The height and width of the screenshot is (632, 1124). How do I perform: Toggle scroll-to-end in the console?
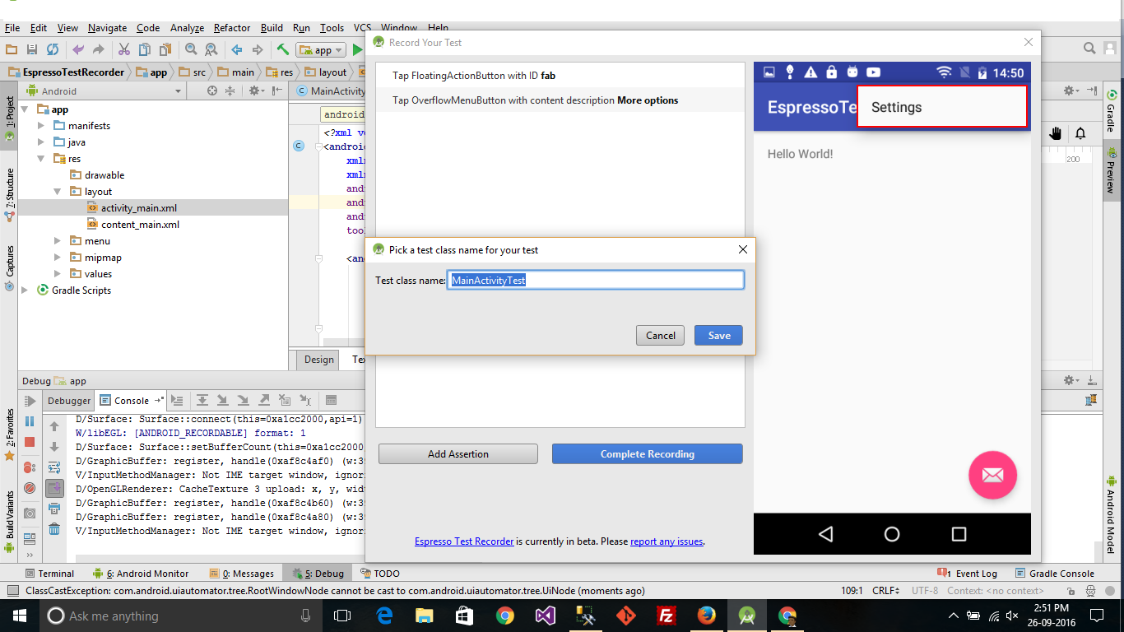coord(54,488)
